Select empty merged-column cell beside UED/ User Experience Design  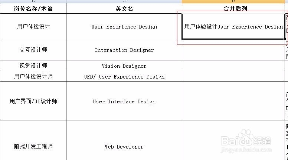(233, 76)
